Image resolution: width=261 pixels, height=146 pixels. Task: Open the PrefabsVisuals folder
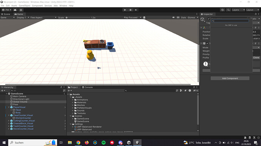84,108
